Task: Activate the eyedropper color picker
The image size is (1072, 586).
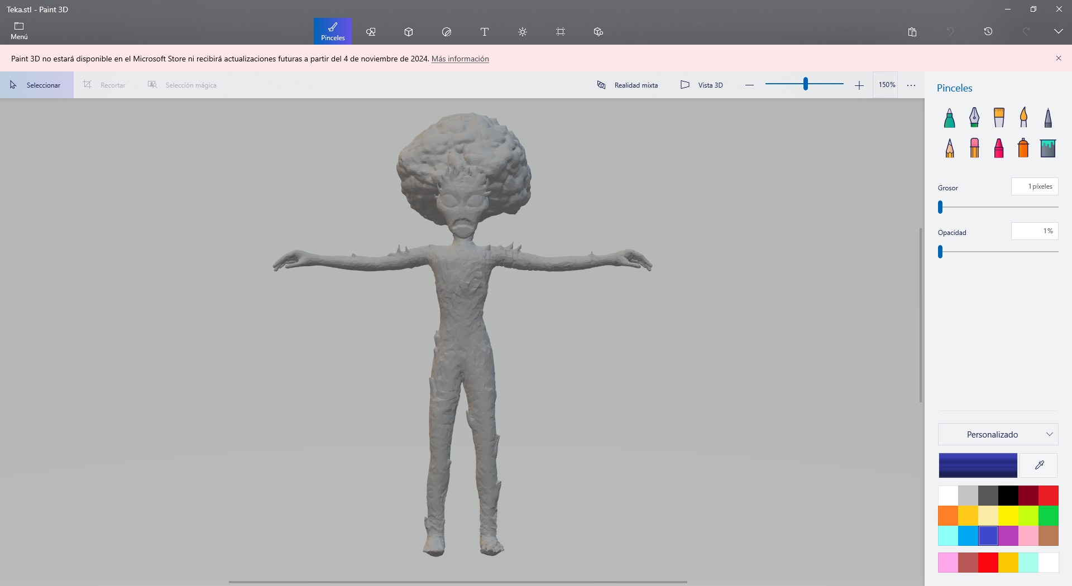Action: [x=1039, y=465]
